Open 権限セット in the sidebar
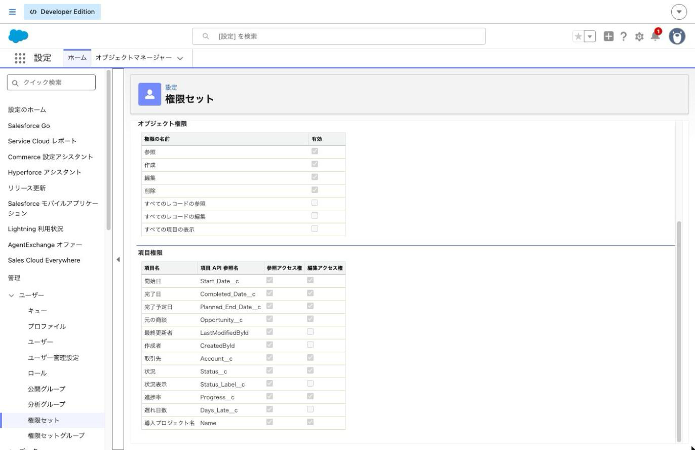This screenshot has height=450, width=695. pyautogui.click(x=44, y=420)
